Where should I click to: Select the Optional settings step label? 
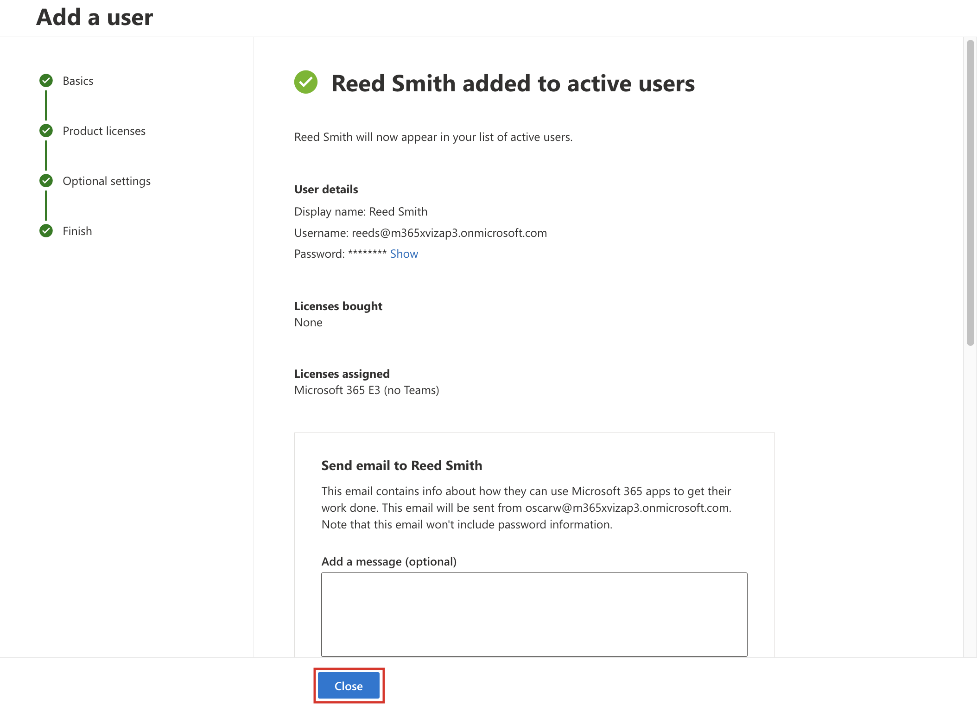click(x=107, y=180)
